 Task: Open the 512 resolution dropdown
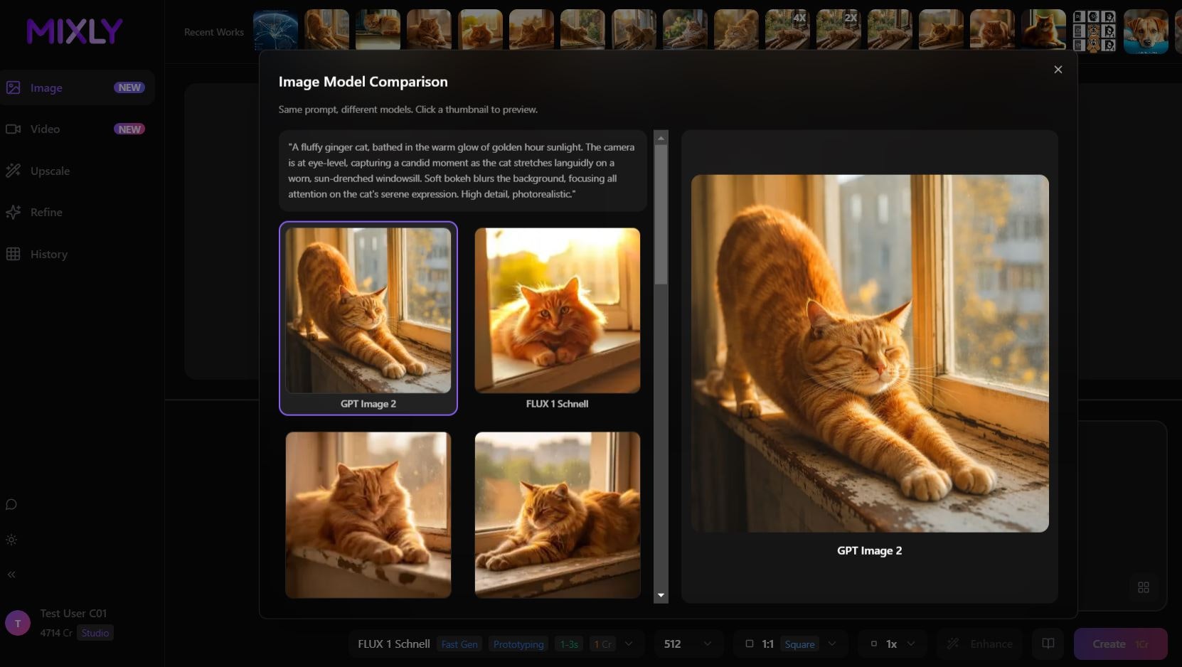point(687,644)
